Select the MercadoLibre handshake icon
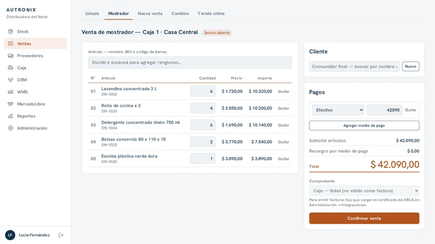The image size is (435, 244). pos(10,104)
